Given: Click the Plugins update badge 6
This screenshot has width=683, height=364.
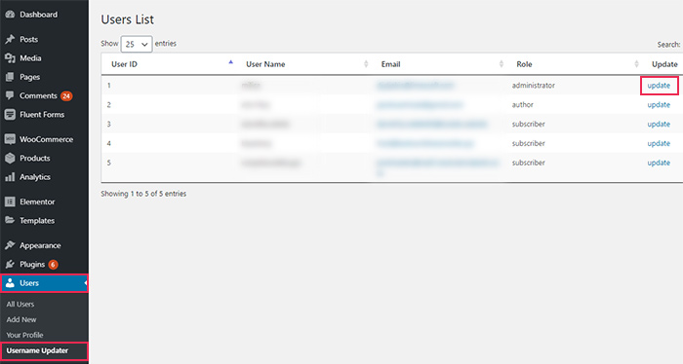Looking at the screenshot, I should 53,265.
